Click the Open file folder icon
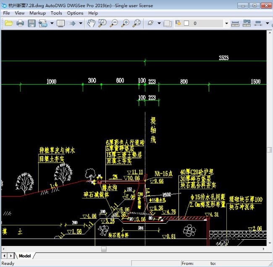Viewport: 273px width, 267px height. click(8, 24)
